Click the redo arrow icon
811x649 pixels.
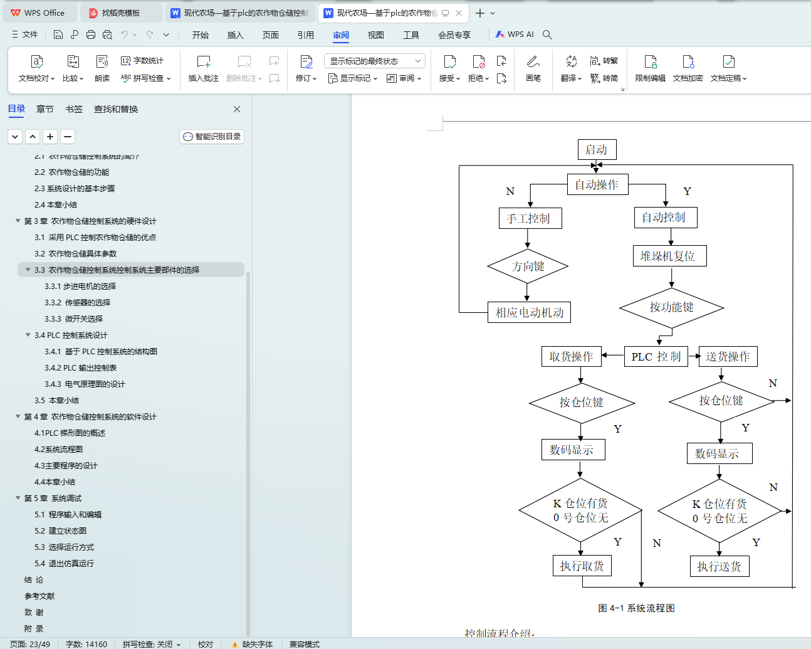(x=150, y=34)
